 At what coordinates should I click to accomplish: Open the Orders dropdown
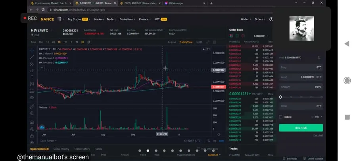pos(260,19)
